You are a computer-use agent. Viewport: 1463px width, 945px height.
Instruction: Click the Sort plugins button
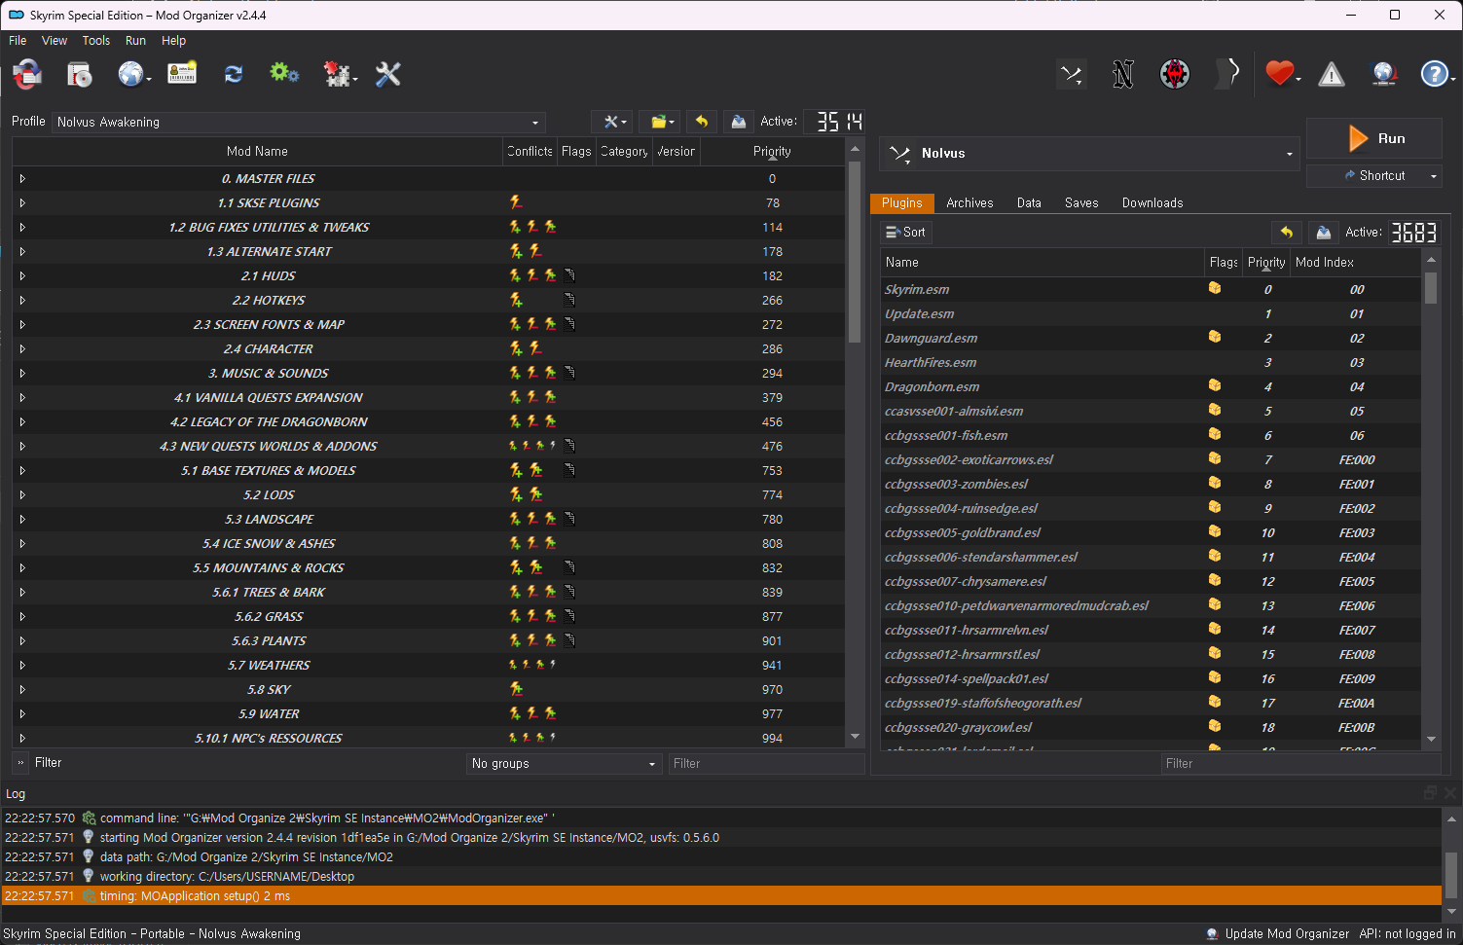[x=905, y=233]
